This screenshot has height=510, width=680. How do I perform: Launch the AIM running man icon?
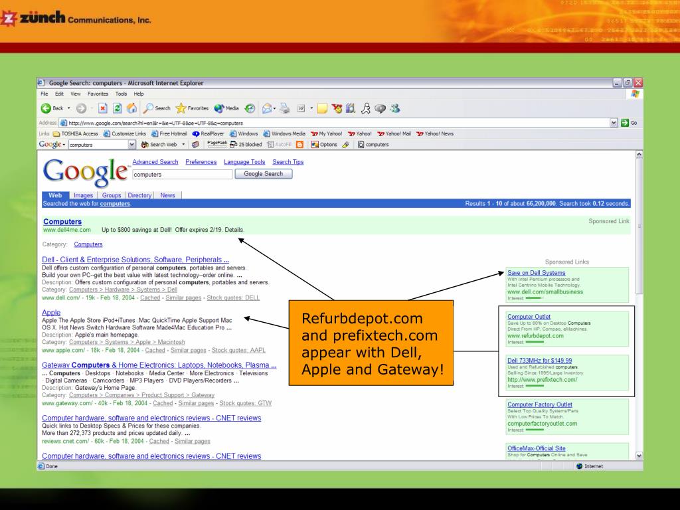point(366,108)
